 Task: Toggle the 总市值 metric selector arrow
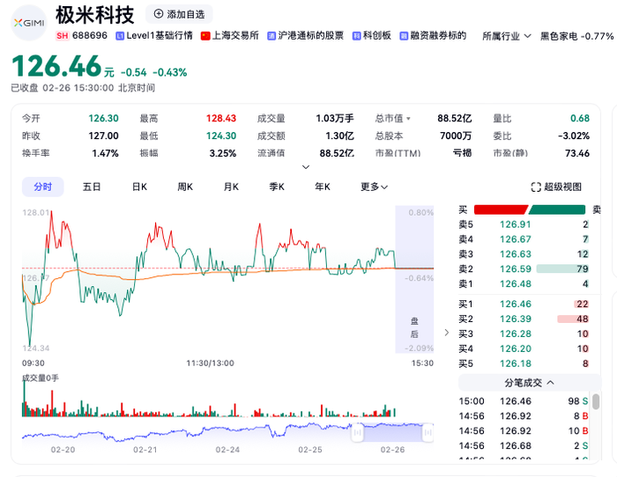click(408, 118)
